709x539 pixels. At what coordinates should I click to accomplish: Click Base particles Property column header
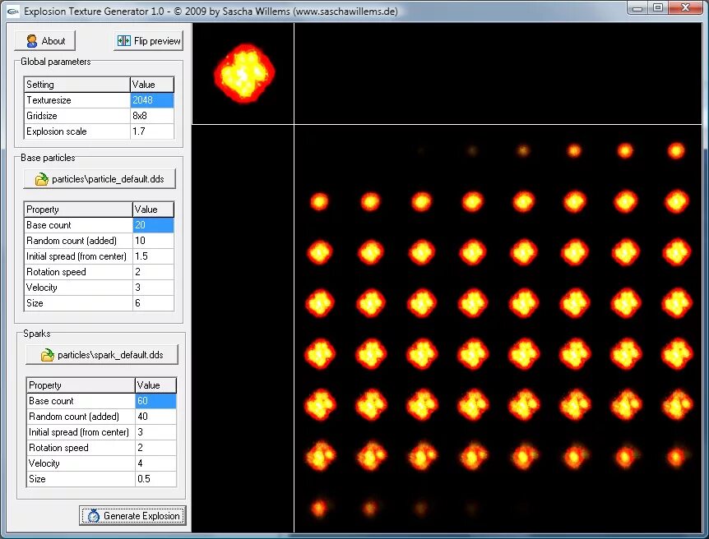click(x=78, y=210)
